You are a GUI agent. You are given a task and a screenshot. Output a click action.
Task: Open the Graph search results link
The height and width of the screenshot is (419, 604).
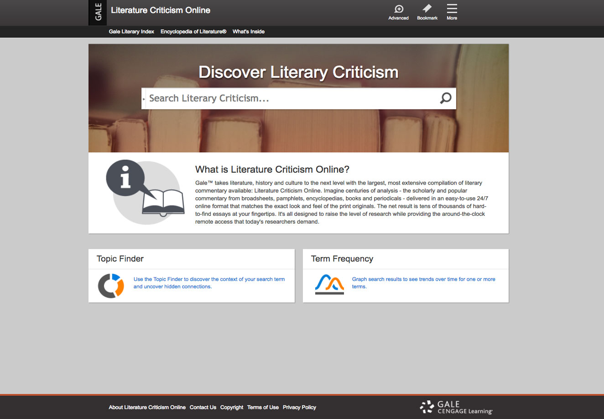423,283
